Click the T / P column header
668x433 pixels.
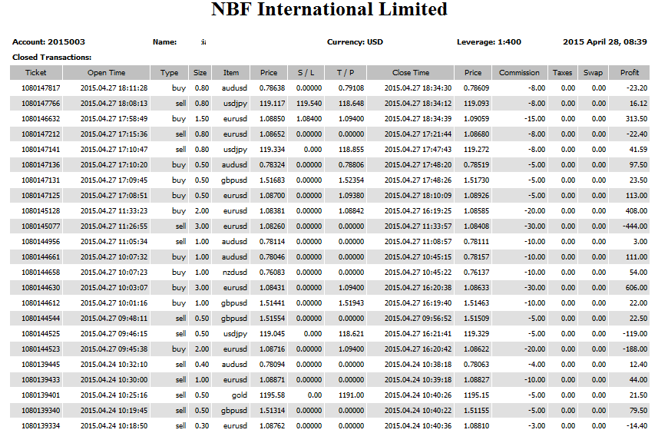(x=345, y=72)
